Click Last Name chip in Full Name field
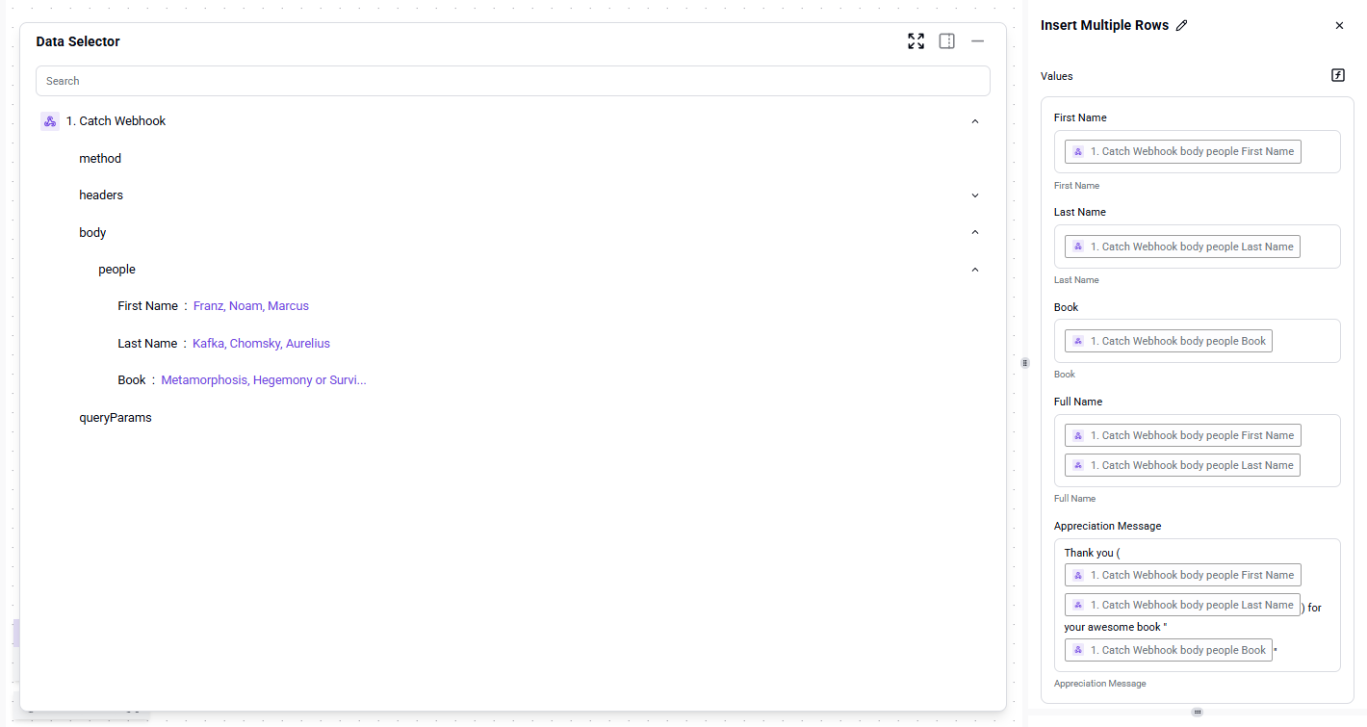Screen dimensions: 1367x727 (1182, 465)
